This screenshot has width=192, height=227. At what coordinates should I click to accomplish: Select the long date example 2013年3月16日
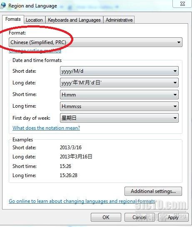click(x=76, y=156)
